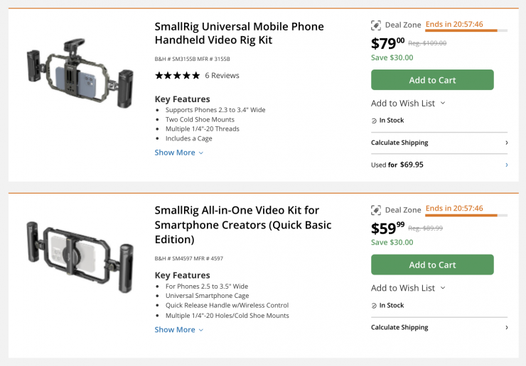
Task: Open the SmallRig All-in-One Video Kit title
Action: (242, 224)
